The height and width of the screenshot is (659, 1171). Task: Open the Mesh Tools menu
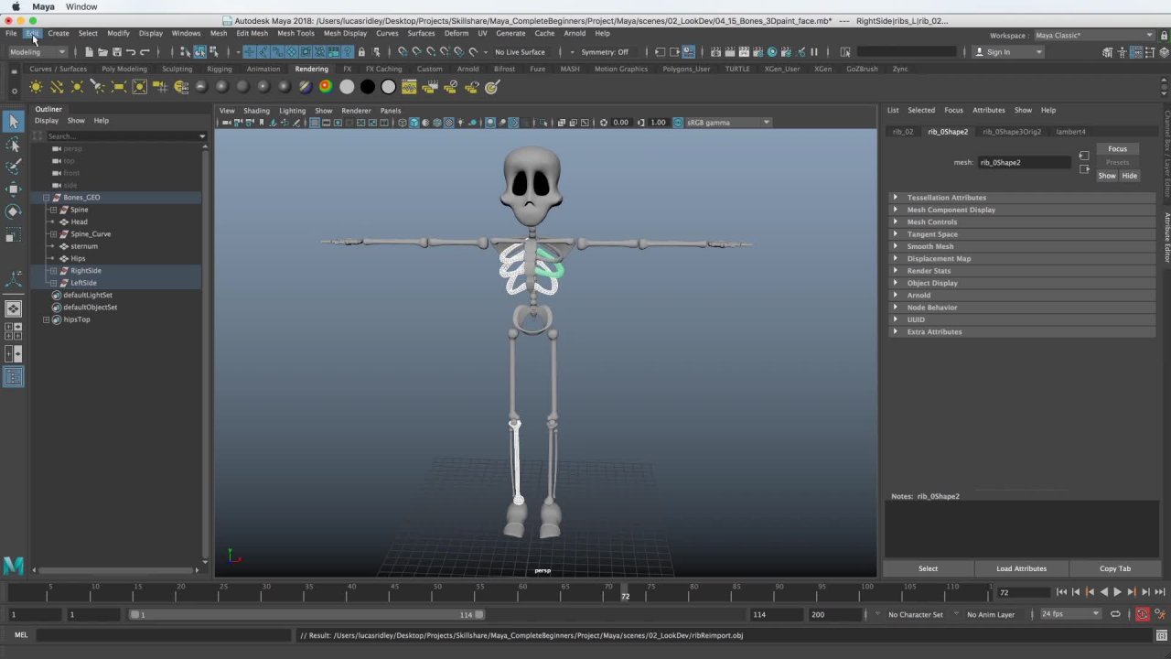295,33
